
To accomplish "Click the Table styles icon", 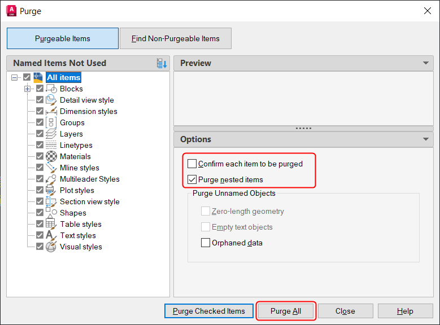I will 51,224.
